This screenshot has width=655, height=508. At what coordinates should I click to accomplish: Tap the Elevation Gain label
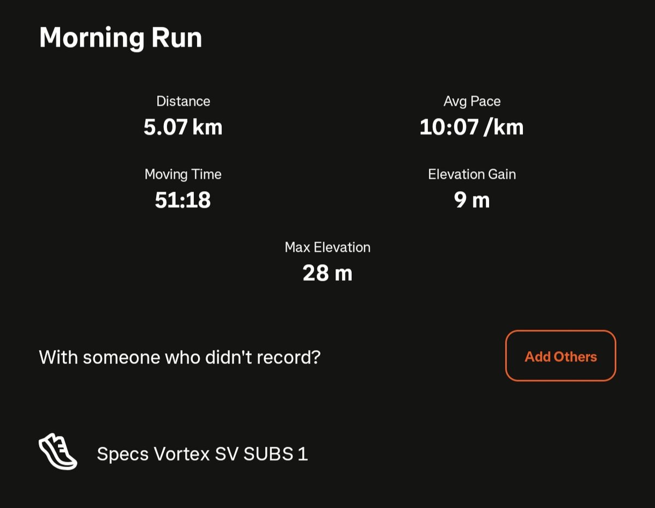click(472, 174)
